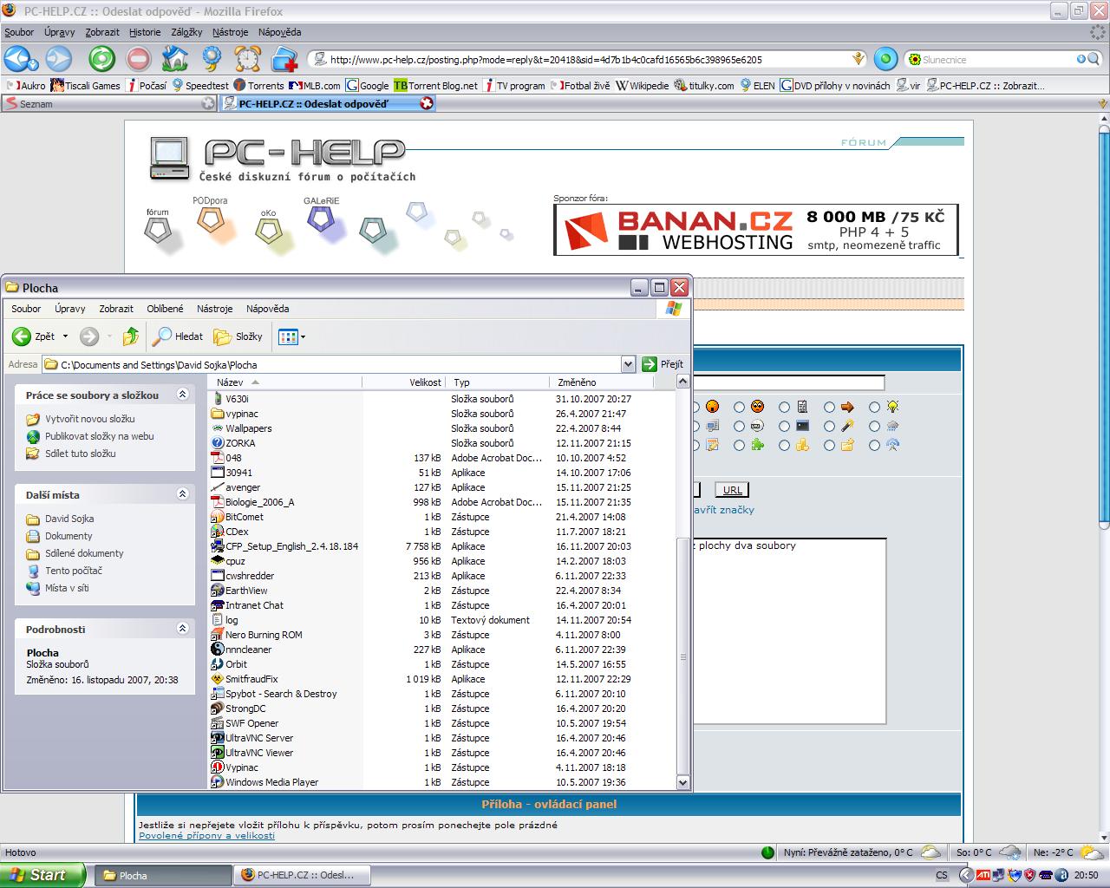
Task: Click the URL BBCode button
Action: (732, 490)
